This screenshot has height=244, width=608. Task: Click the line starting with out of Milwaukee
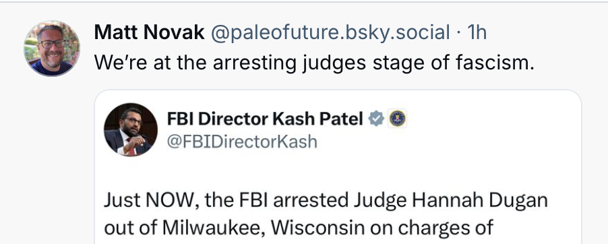(299, 228)
